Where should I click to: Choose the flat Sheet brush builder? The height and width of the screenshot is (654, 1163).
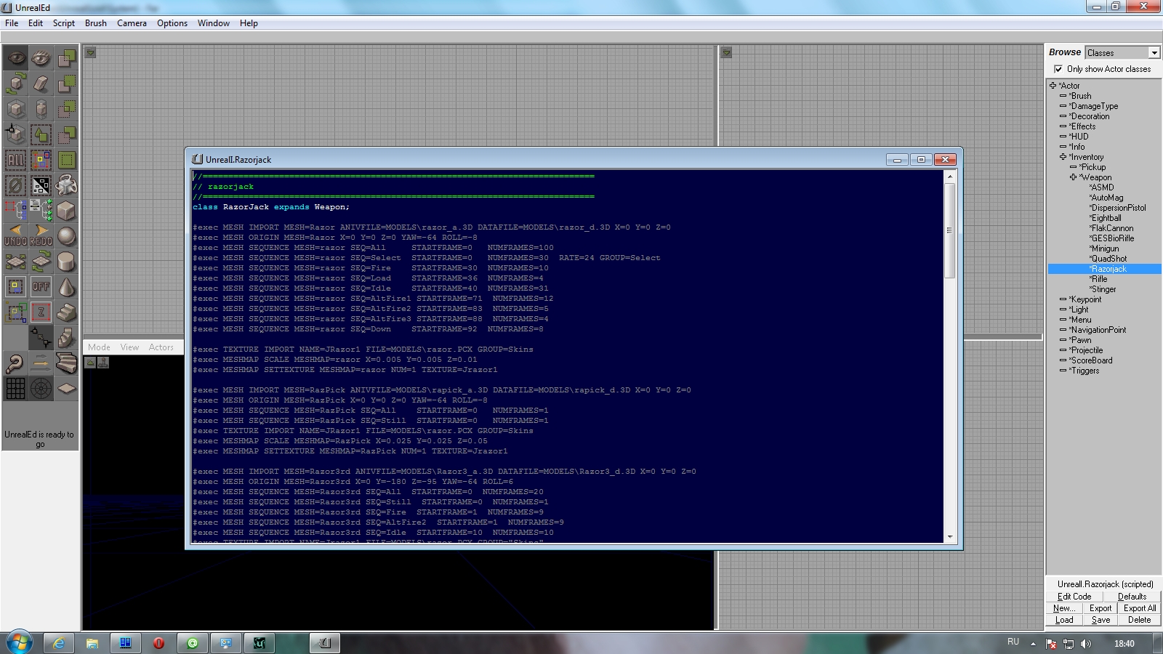point(67,389)
